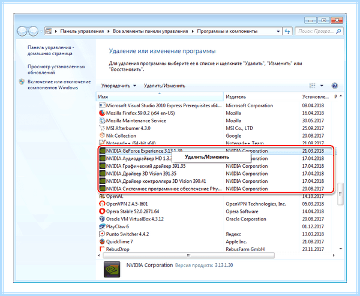Click the horizontal scrollbar left arrow
This screenshot has width=360, height=296.
tap(99, 255)
